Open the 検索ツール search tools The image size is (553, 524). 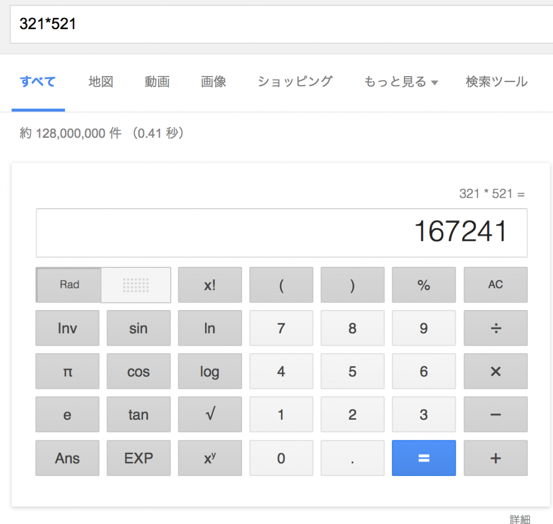pyautogui.click(x=496, y=82)
